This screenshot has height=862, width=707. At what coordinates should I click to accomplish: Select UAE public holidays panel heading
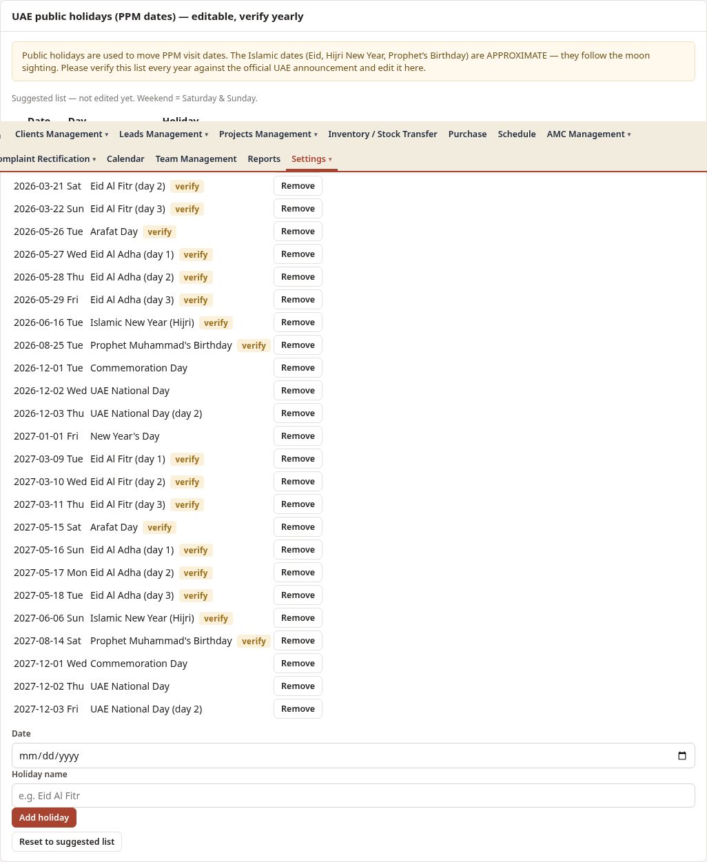pyautogui.click(x=158, y=17)
